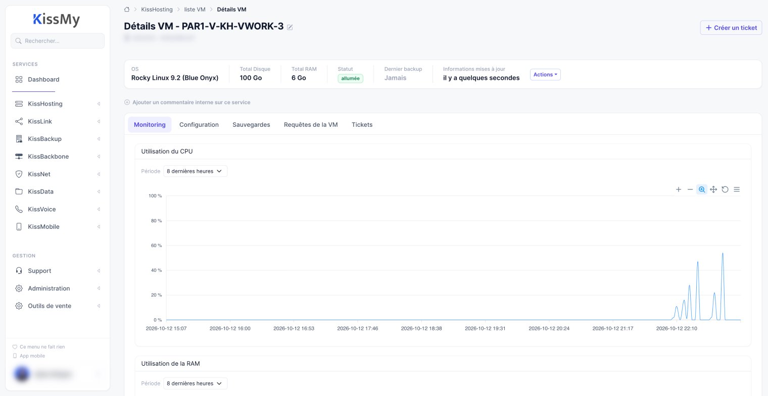Open the RAM period dropdown
The height and width of the screenshot is (396, 768).
(x=195, y=383)
